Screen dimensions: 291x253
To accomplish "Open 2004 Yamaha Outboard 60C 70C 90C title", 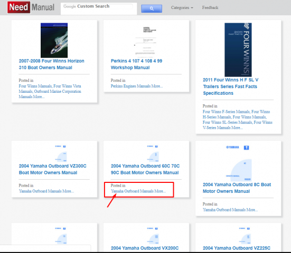I will tap(145, 169).
